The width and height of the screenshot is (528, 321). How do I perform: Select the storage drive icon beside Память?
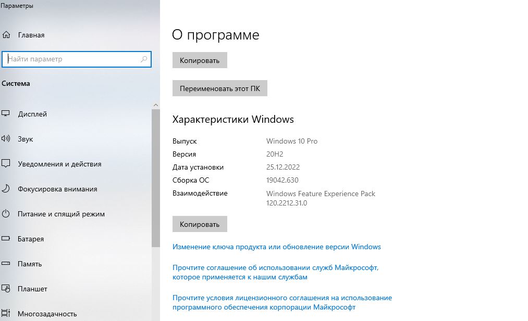click(x=6, y=264)
